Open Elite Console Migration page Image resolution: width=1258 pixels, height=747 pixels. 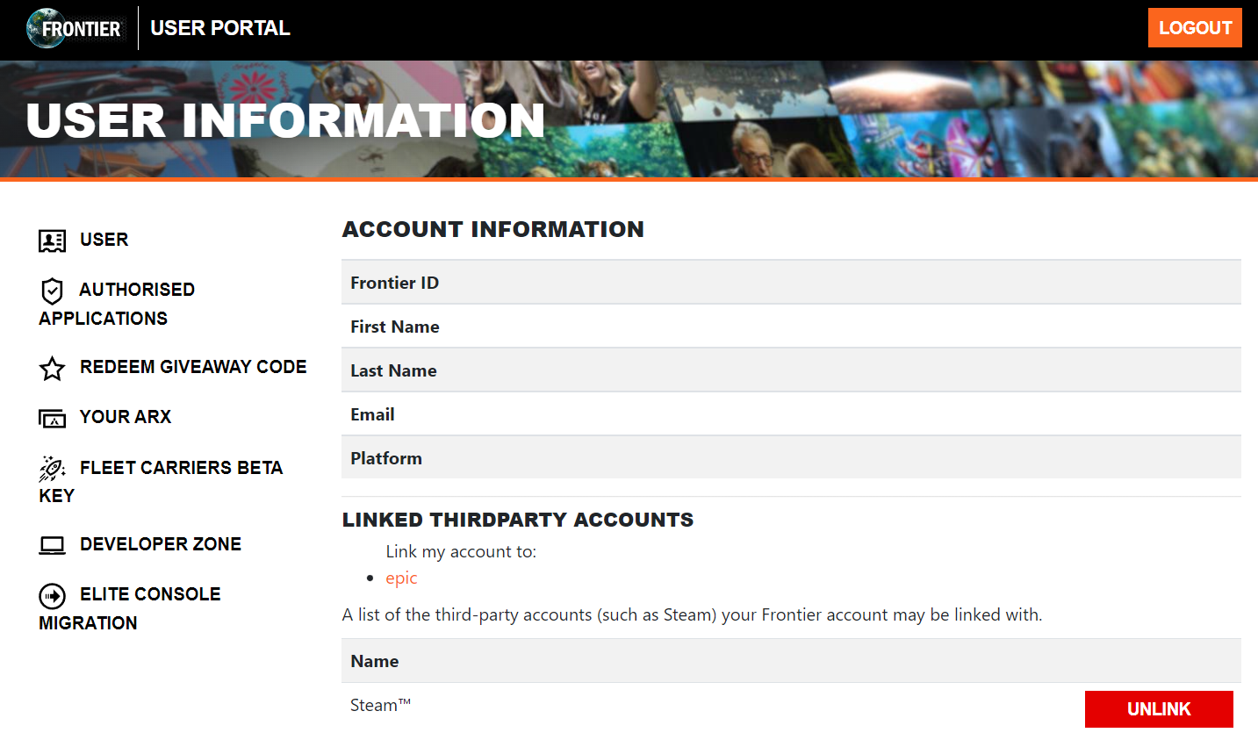150,594
